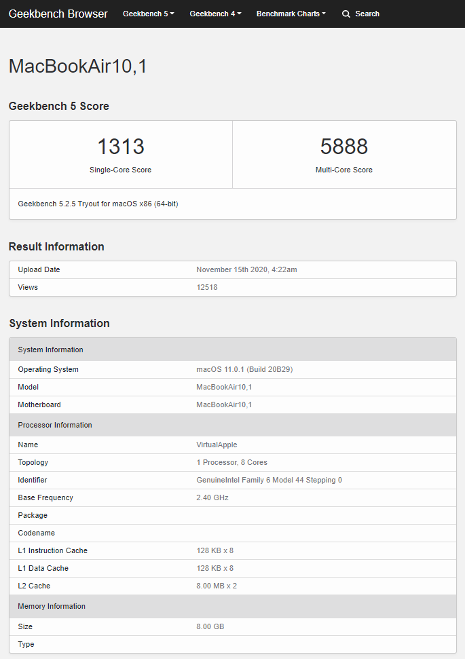Click the magnifier search icon
The height and width of the screenshot is (659, 465).
point(346,14)
